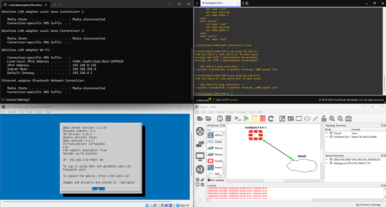Open VirtualBox Input menu
Image resolution: width=386 pixels, height=207 pixels.
tap(29, 112)
